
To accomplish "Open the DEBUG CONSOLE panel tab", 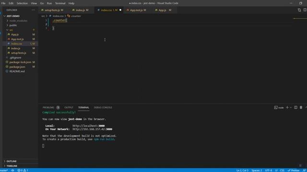I will pos(103,107).
